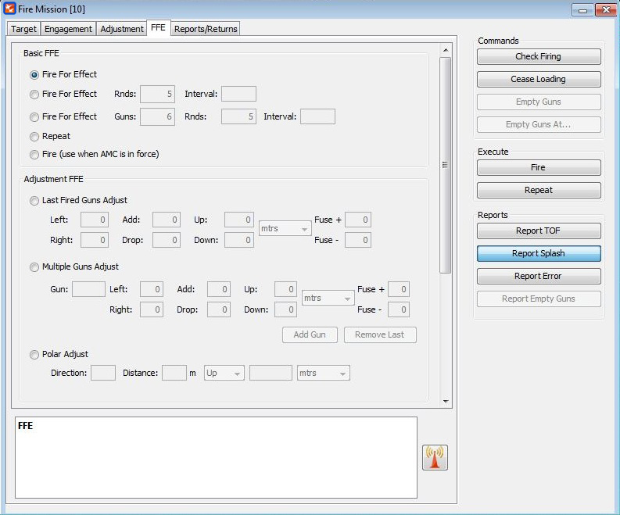Click the Cease Loading button
Viewport: 620px width, 515px height.
click(539, 79)
